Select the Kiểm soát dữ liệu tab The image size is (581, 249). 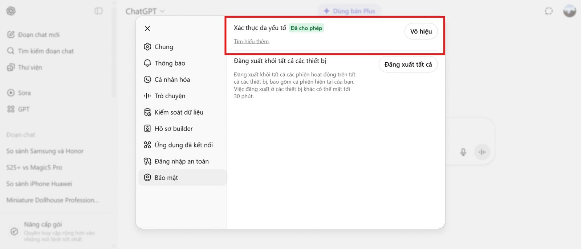point(183,112)
